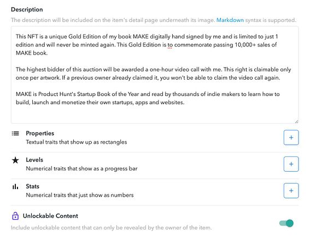The image size is (328, 237).
Task: Click the Unlockable Content padlock icon
Action: coord(15,216)
